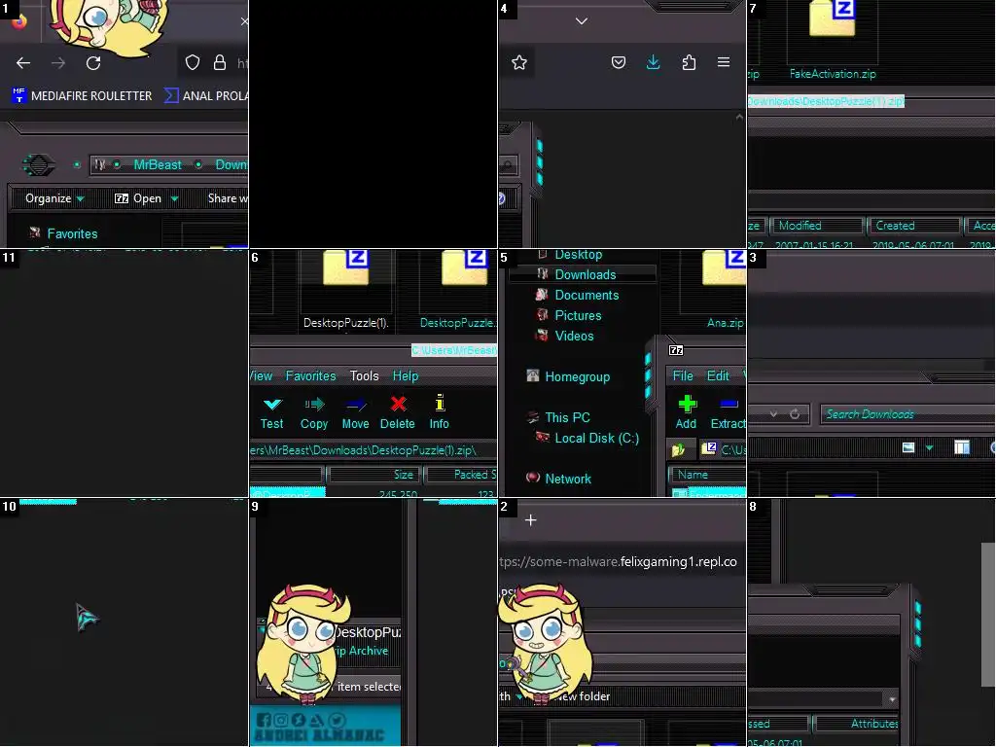Open the Firefox hamburger menu
The height and width of the screenshot is (747, 996).
(724, 62)
